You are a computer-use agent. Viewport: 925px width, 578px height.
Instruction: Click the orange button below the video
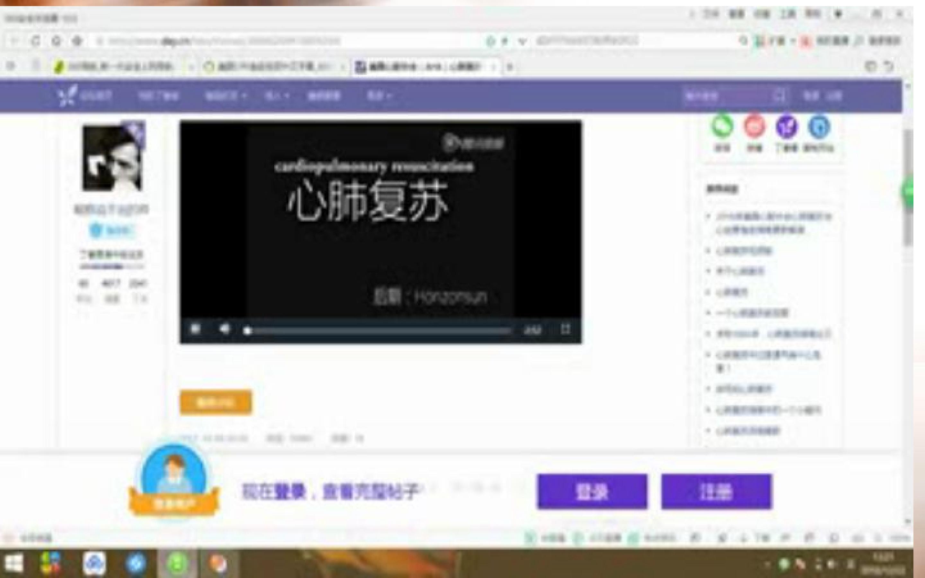(x=216, y=402)
